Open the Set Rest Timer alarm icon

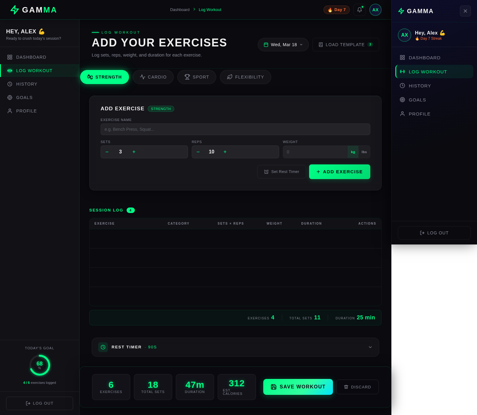tap(266, 171)
